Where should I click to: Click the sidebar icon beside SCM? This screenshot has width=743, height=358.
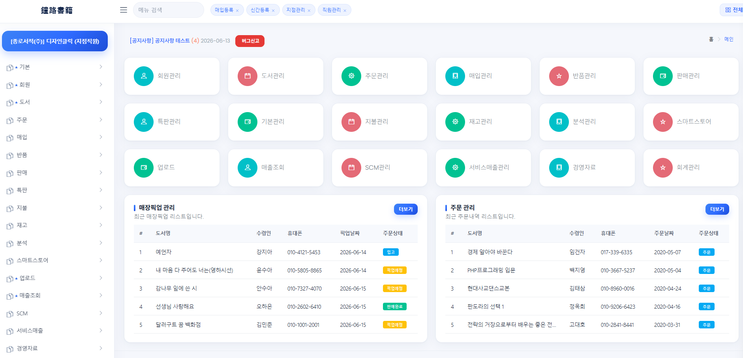point(10,314)
